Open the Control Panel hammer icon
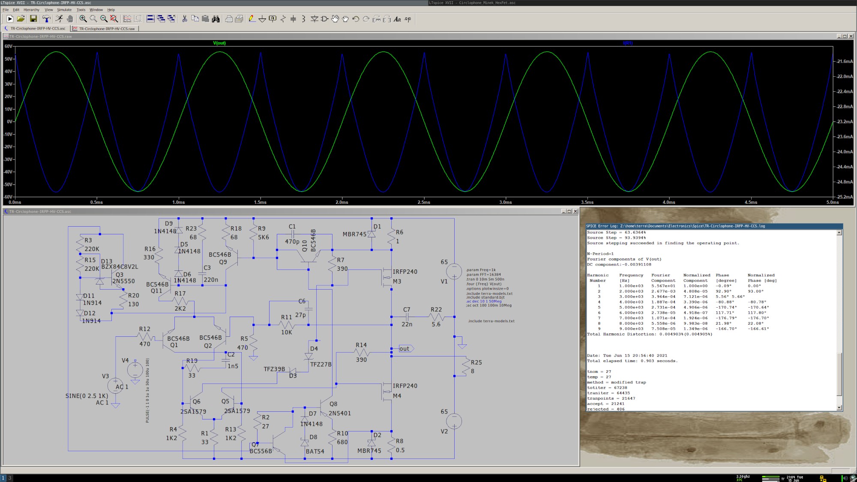Viewport: 857px width, 482px height. pyautogui.click(x=46, y=19)
